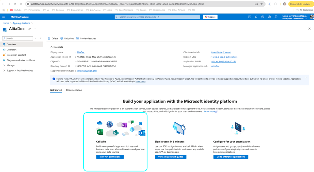Click View API permissions
The image size is (314, 172).
(x=110, y=157)
